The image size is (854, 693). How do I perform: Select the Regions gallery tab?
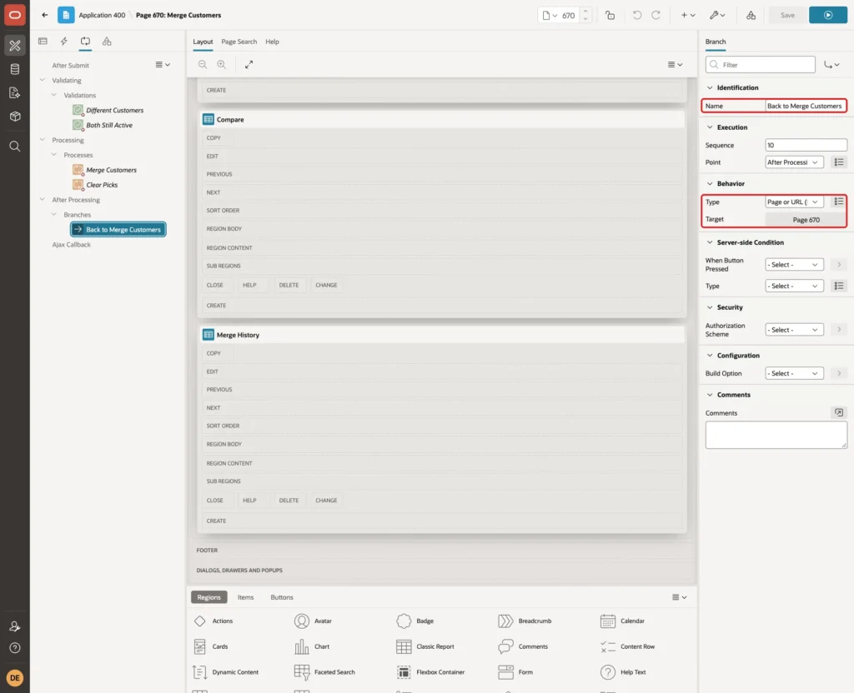point(208,597)
